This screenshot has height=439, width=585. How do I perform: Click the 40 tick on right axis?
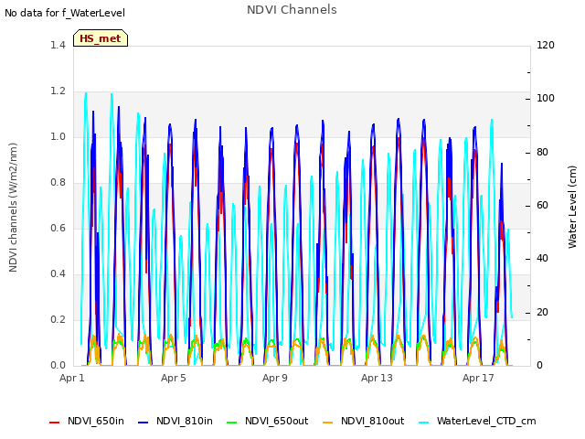click(542, 259)
